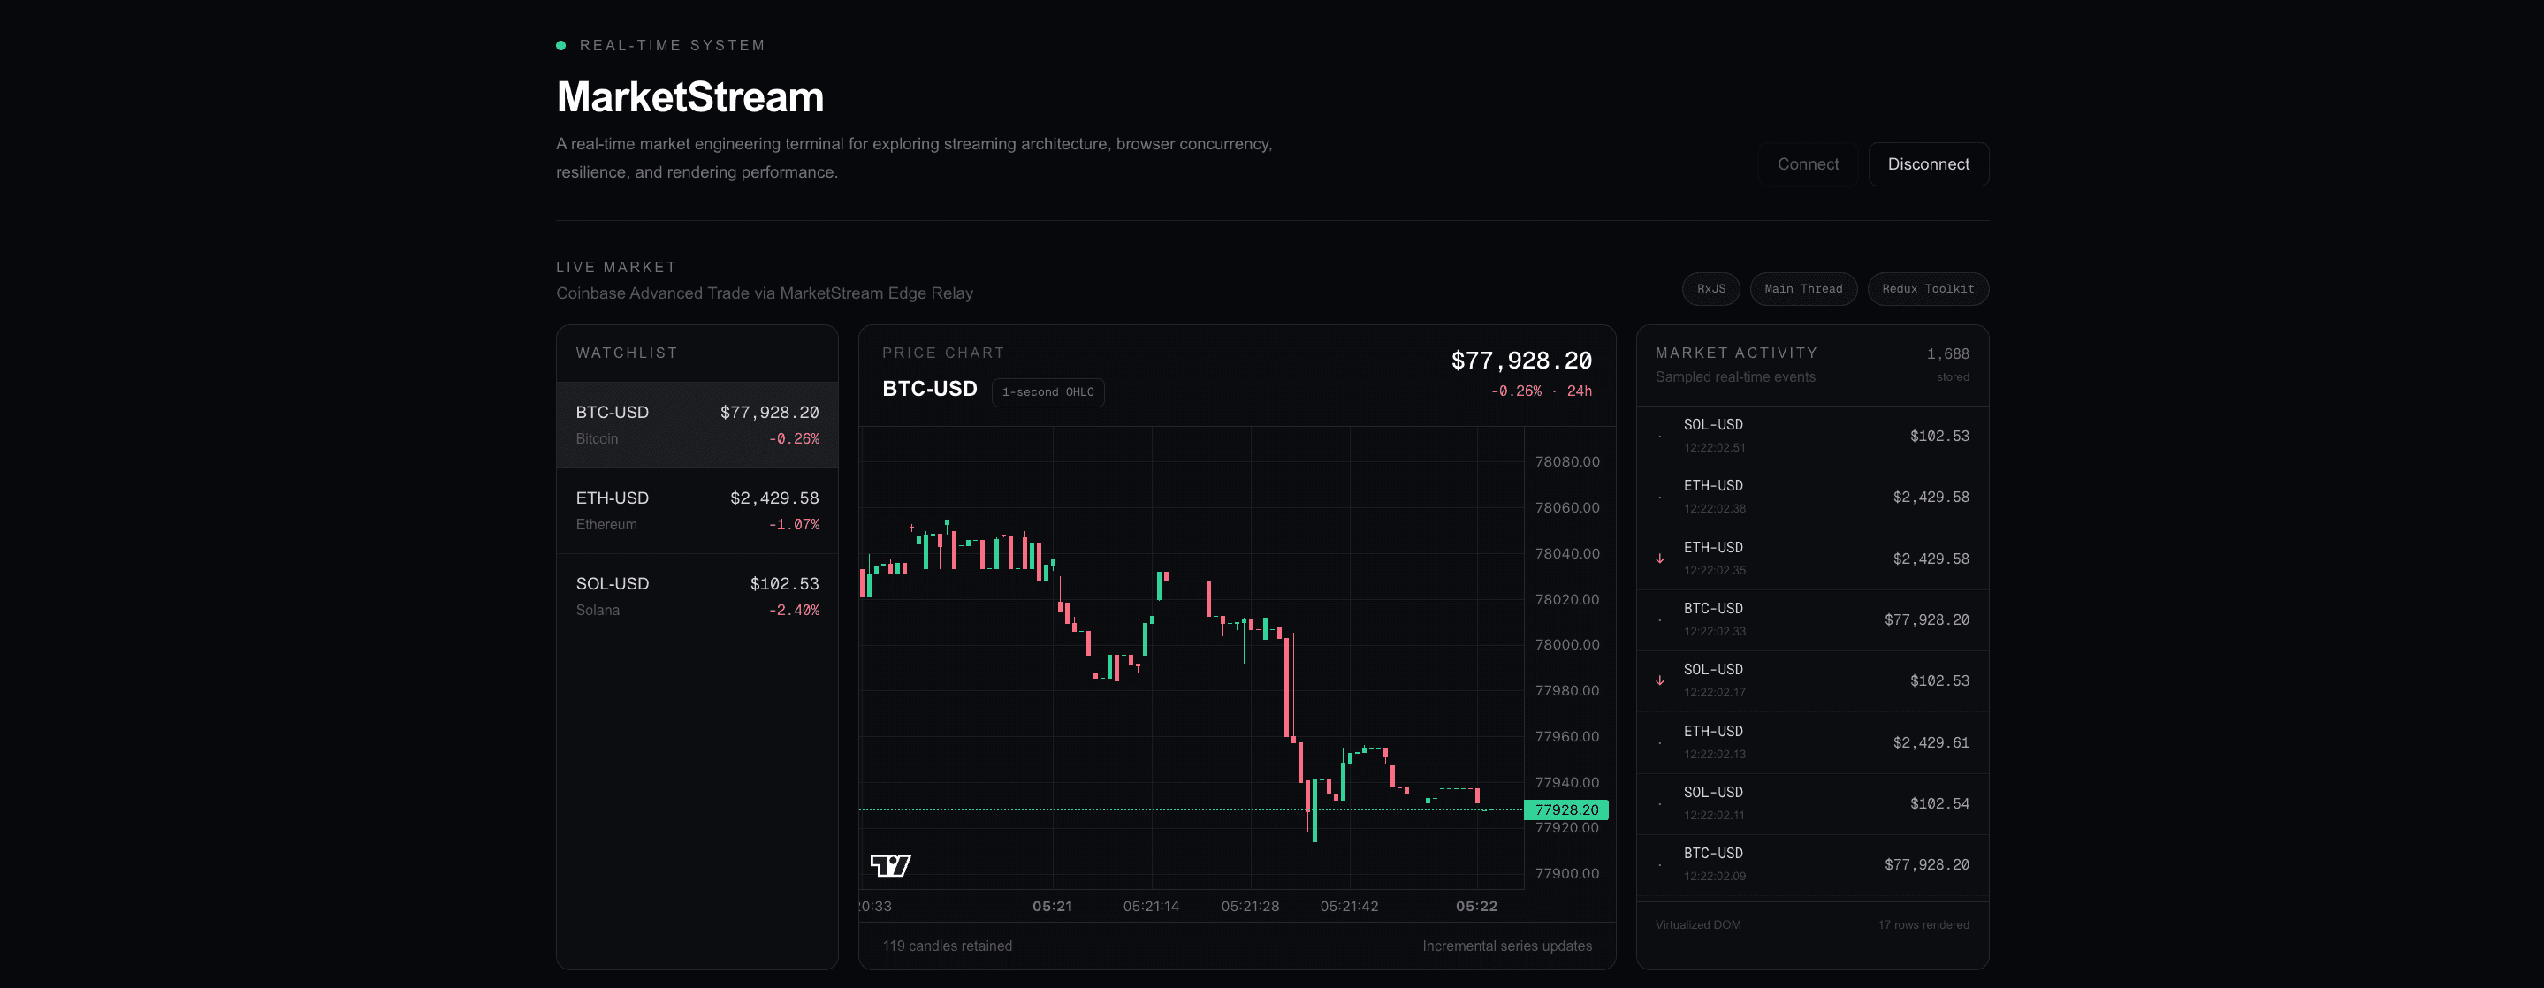This screenshot has width=2544, height=988.
Task: Click the TradingView logo on the chart
Action: (x=891, y=864)
